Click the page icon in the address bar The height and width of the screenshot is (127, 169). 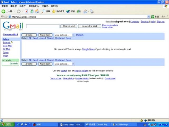tap(10, 17)
